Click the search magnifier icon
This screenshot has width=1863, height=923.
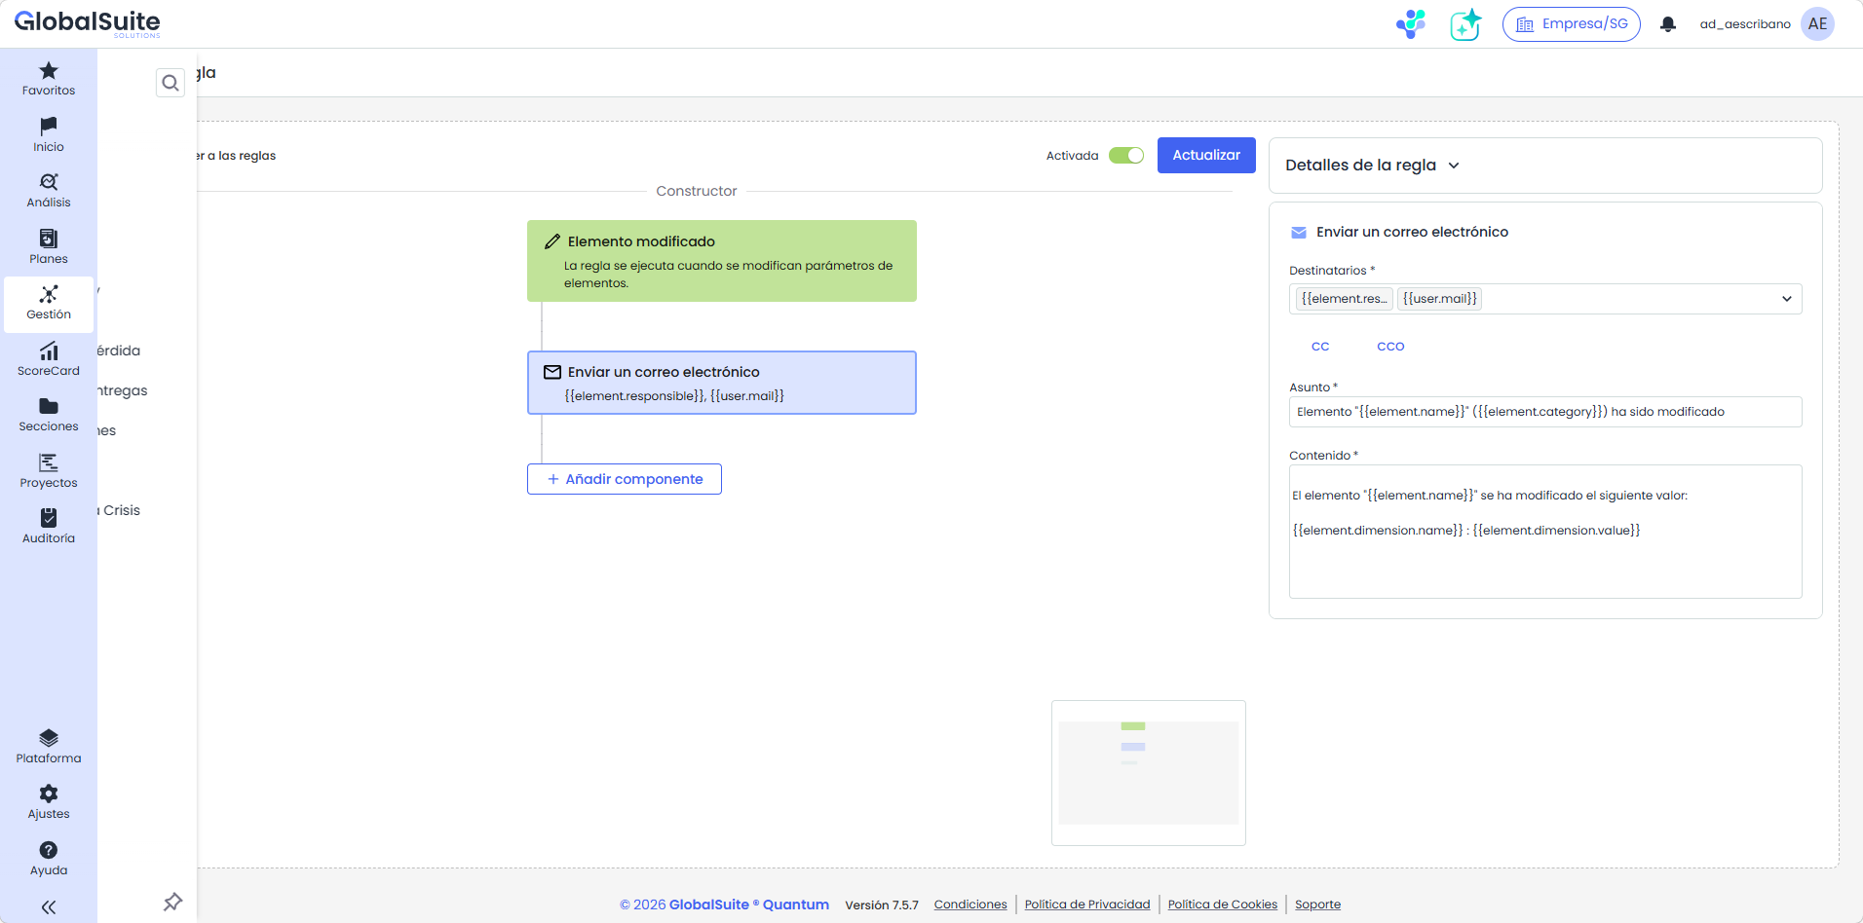coord(171,83)
